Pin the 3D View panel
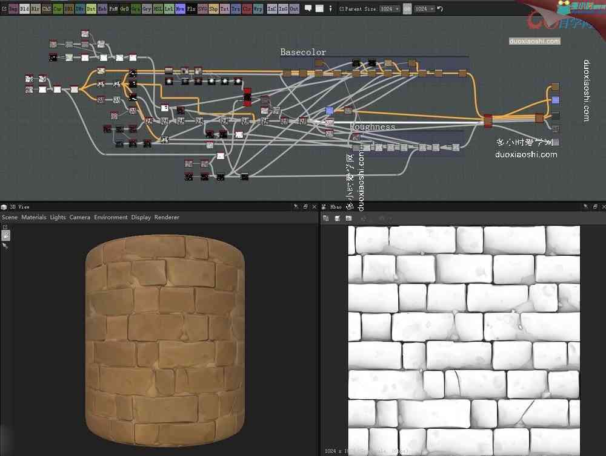Image resolution: width=606 pixels, height=456 pixels. coord(296,207)
